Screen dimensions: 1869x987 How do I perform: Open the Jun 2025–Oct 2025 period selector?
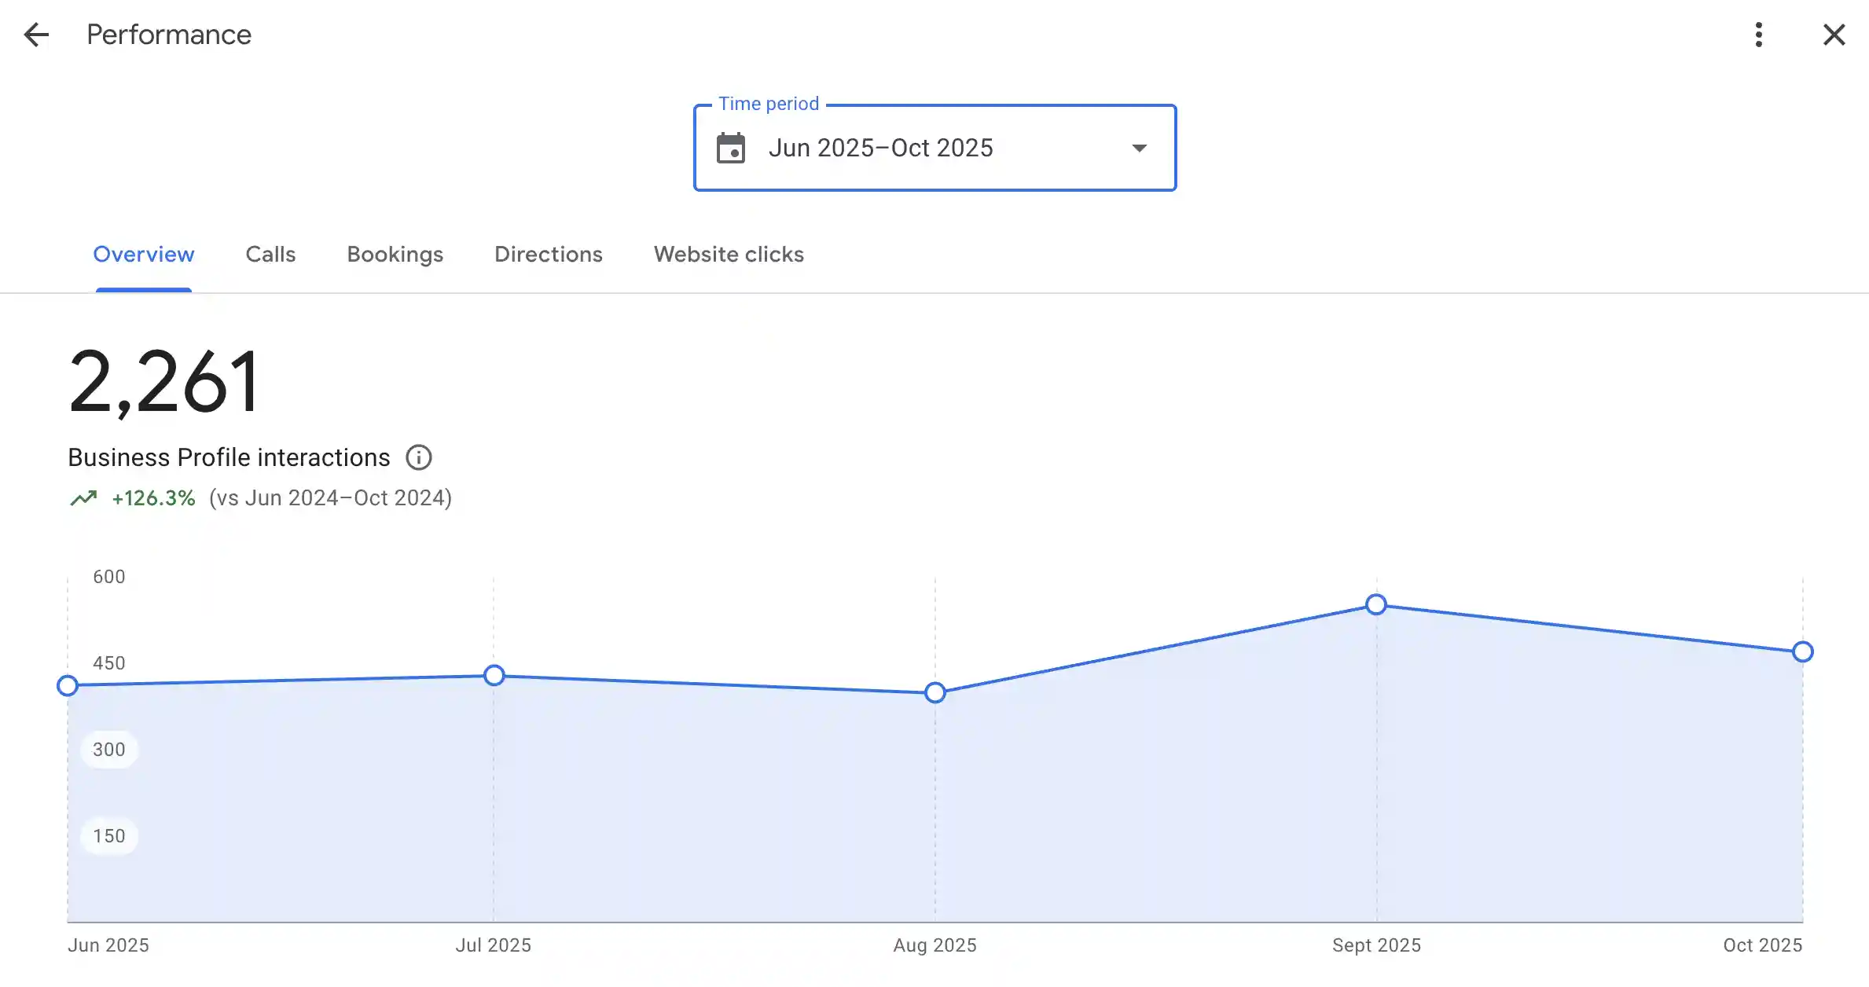(880, 148)
